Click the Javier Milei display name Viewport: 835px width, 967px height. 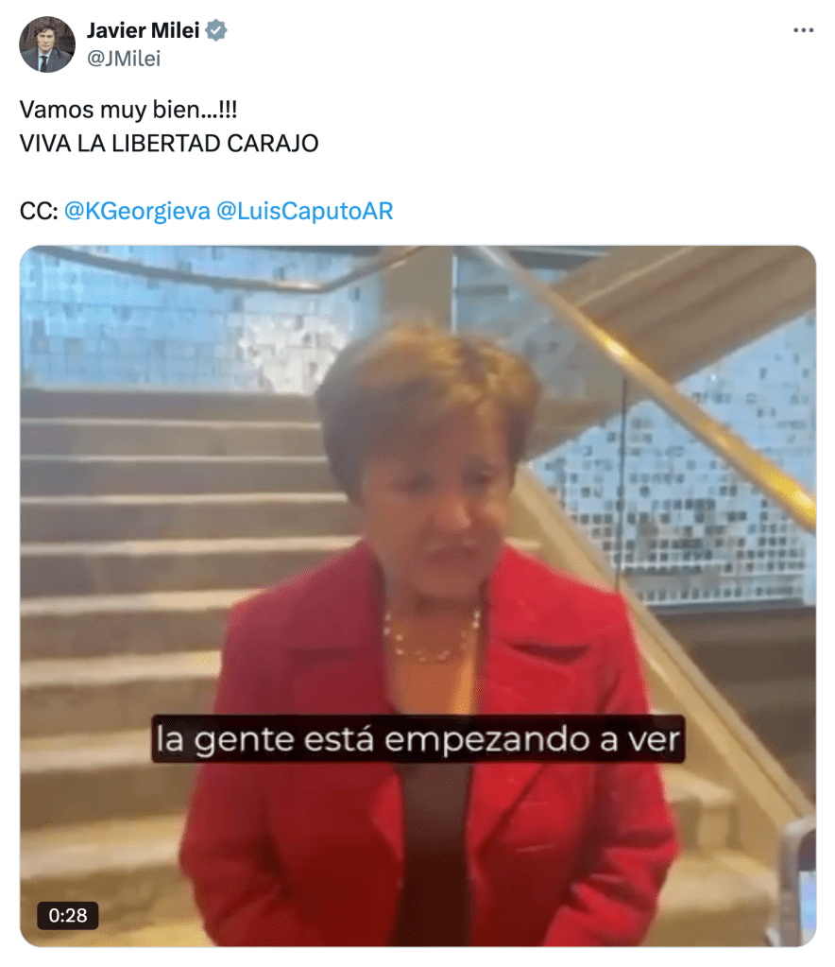pos(143,30)
